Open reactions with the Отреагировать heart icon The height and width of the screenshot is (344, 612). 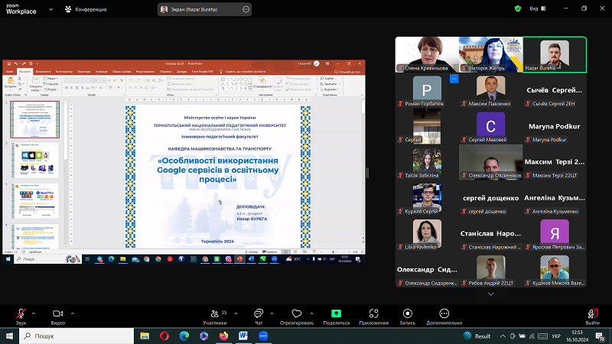297,316
